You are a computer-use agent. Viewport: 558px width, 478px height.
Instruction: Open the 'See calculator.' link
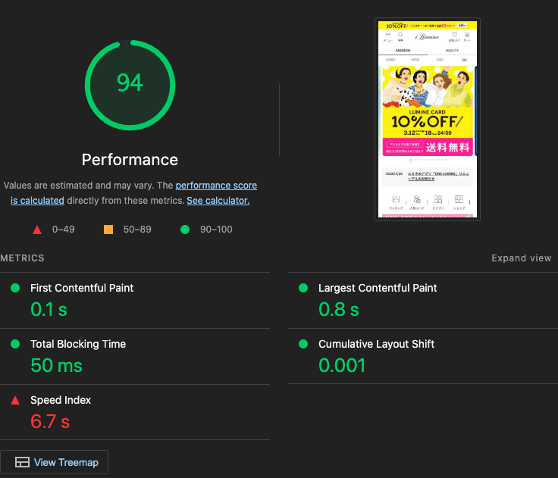pos(218,201)
